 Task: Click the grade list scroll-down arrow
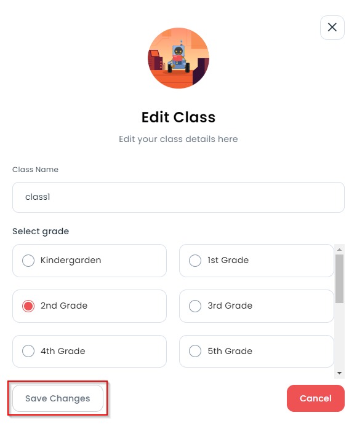coord(339,373)
